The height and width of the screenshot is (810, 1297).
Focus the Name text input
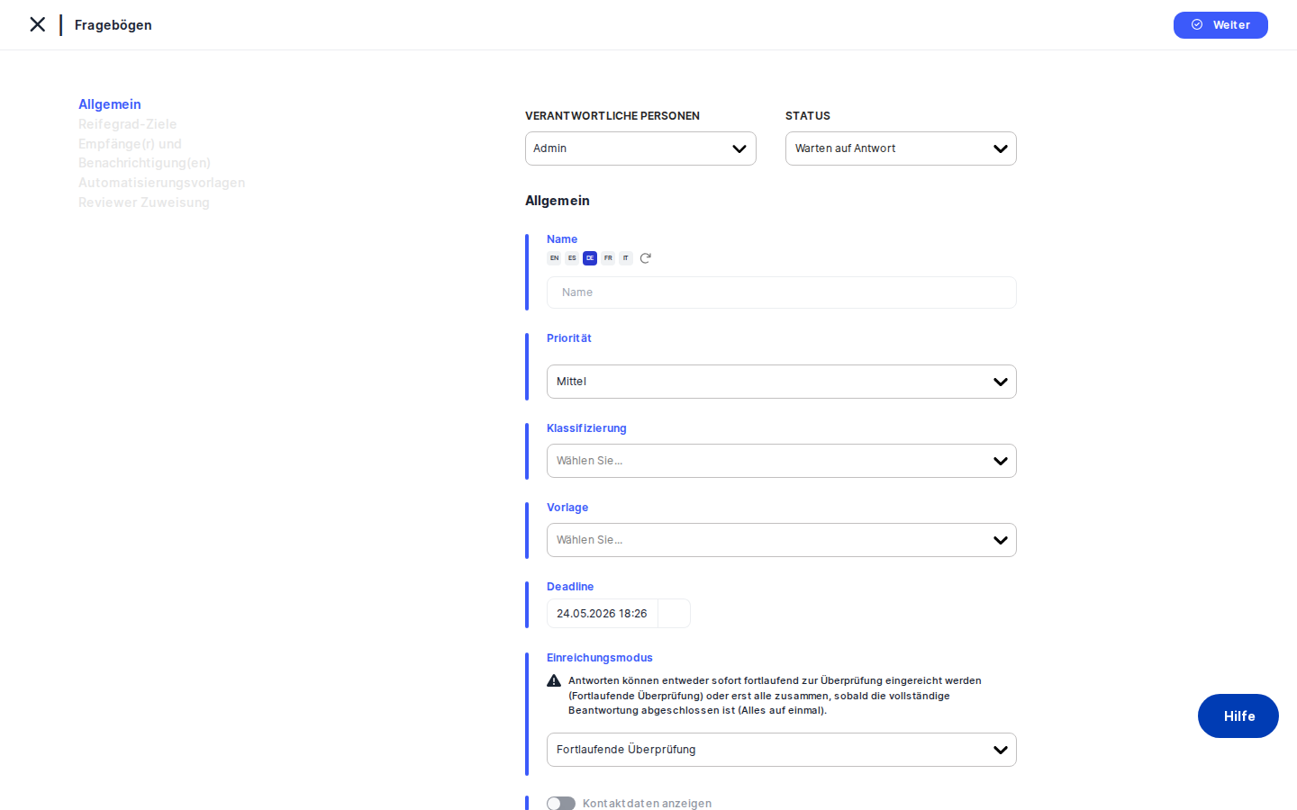[782, 292]
